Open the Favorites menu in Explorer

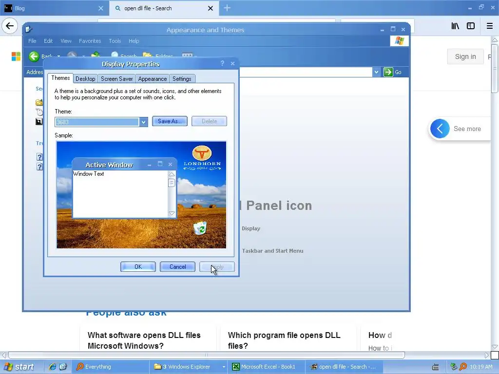(x=90, y=41)
